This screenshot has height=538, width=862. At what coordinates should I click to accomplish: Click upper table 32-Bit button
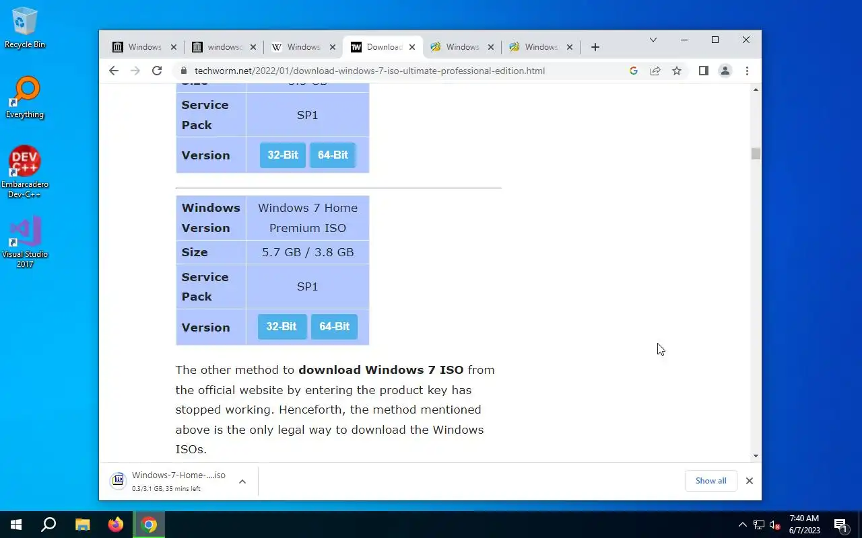pyautogui.click(x=283, y=155)
